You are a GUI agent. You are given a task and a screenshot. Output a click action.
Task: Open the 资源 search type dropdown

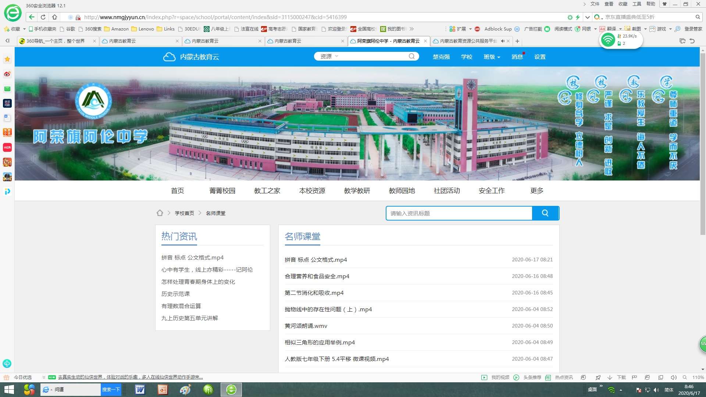click(x=329, y=56)
